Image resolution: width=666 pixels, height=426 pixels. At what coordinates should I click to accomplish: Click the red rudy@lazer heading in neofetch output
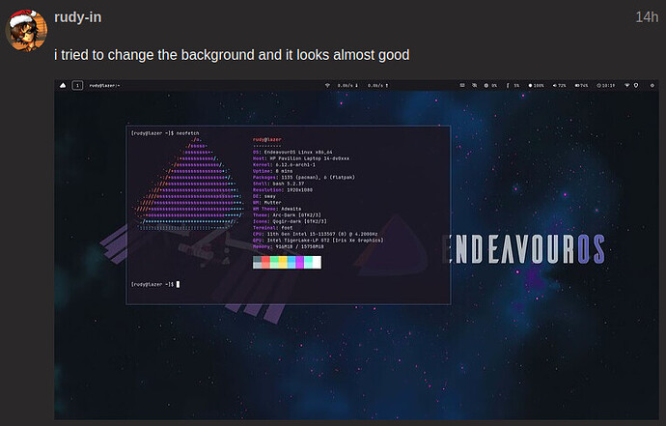[x=266, y=139]
